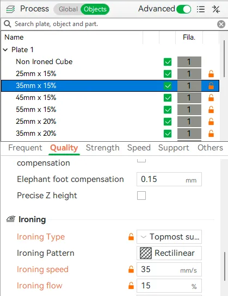
Task: Clear the search field with X button
Action: click(221, 24)
